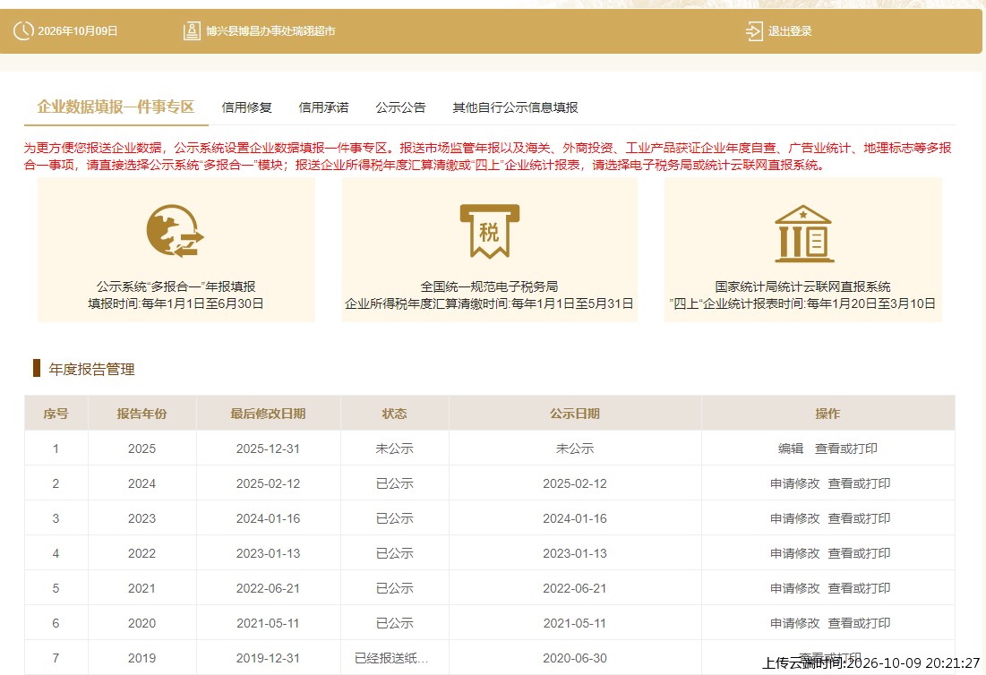This screenshot has width=986, height=675.
Task: Click the 2021-05-11 last modified date cell
Action: [x=268, y=623]
